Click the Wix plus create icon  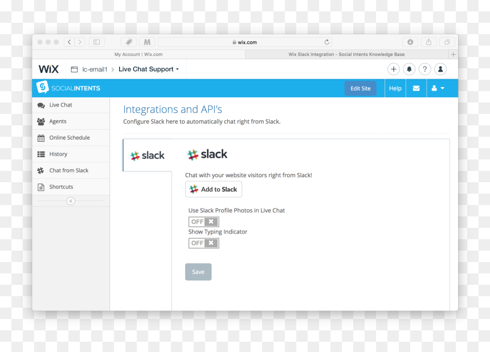point(394,69)
